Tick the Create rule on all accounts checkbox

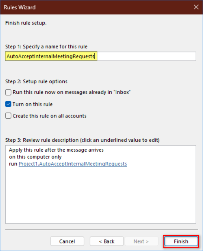point(8,116)
